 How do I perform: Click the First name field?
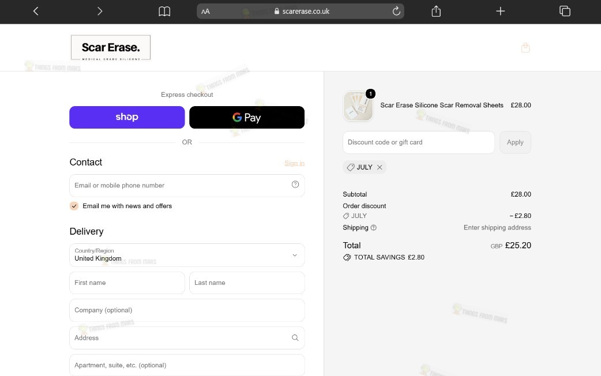(127, 283)
